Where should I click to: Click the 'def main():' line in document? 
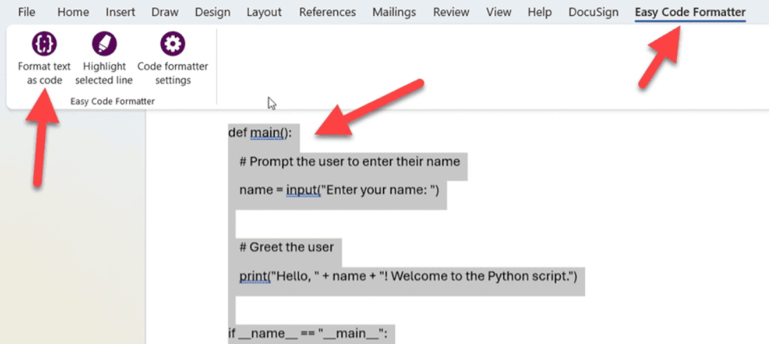[x=260, y=133]
